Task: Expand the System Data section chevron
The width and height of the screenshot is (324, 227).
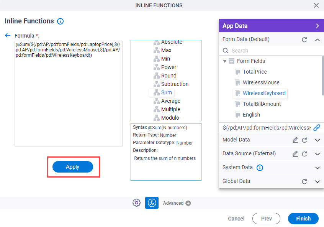Action: click(x=317, y=168)
